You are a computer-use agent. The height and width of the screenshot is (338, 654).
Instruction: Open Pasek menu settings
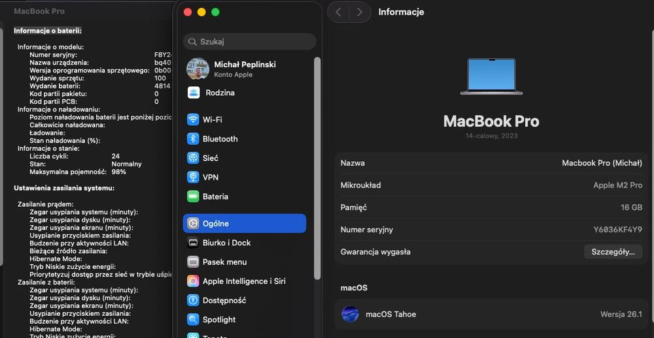245,262
